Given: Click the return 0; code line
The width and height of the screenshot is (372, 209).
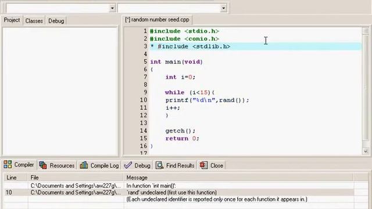Looking at the screenshot, I should point(182,138).
